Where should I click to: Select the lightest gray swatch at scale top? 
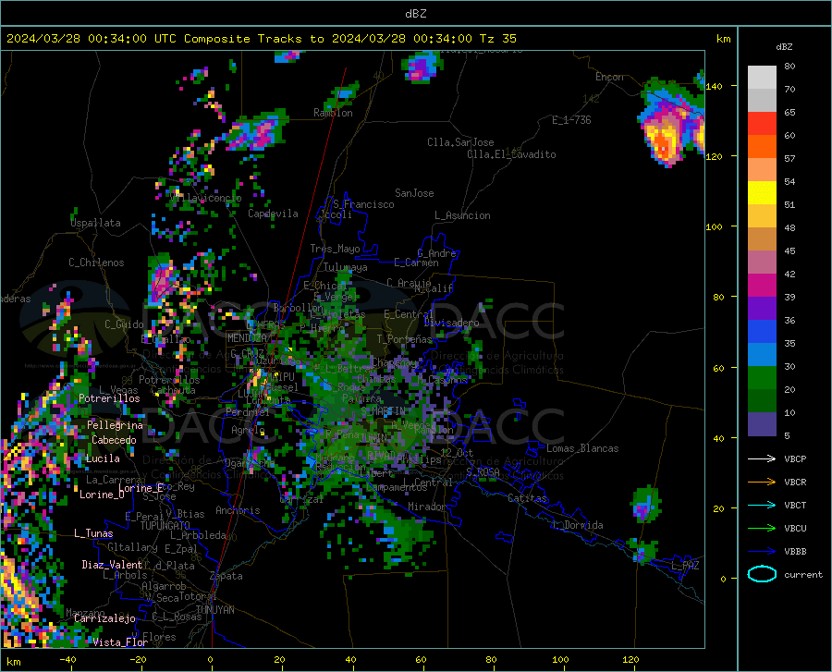tap(762, 78)
